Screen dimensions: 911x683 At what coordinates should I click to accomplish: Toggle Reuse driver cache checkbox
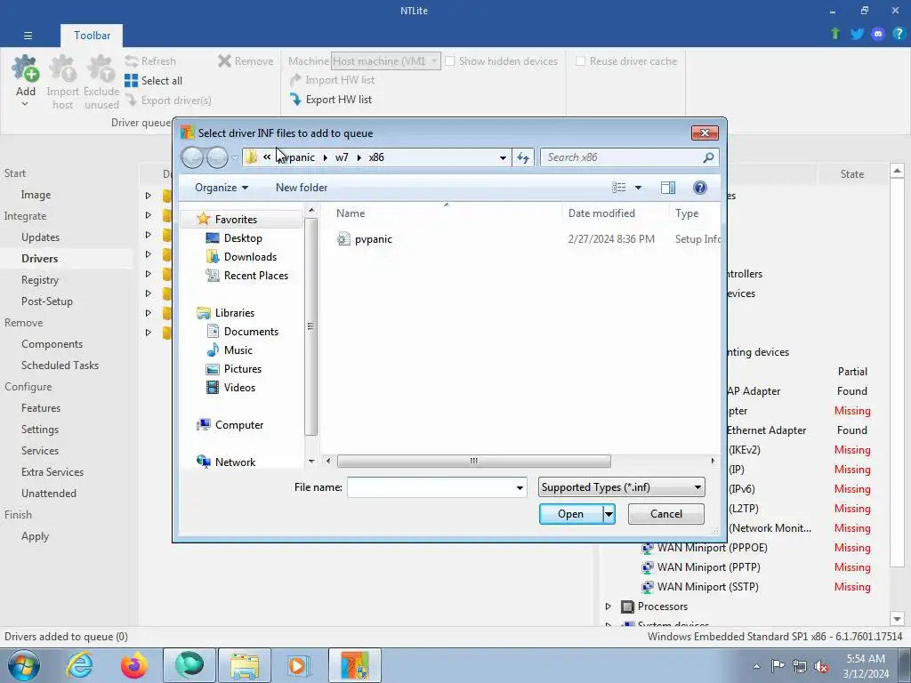tap(580, 61)
